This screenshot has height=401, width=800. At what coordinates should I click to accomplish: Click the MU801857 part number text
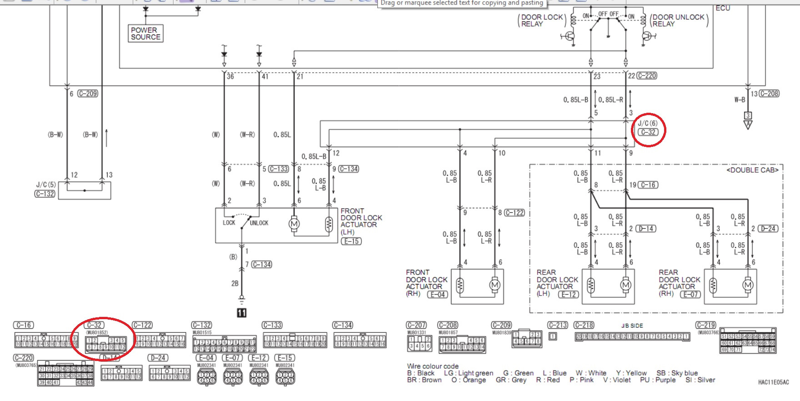click(448, 333)
